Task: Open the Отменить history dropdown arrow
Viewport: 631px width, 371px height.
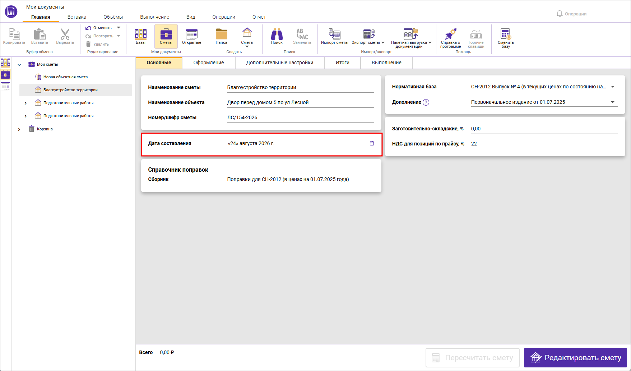Action: click(x=119, y=28)
